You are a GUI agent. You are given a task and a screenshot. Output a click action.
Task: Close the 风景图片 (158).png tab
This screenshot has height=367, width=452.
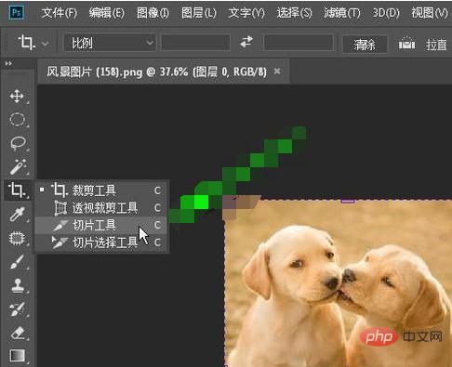277,72
